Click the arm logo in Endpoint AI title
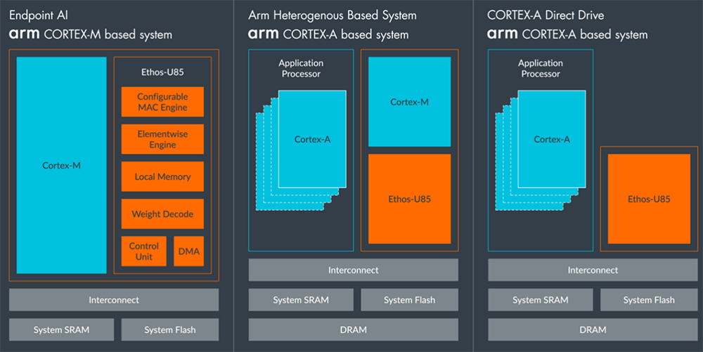 (23, 34)
